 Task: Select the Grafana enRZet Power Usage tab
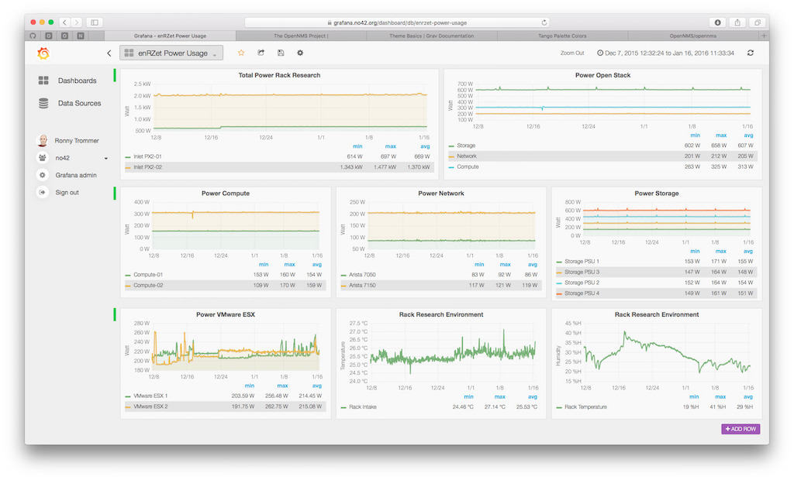(x=170, y=36)
